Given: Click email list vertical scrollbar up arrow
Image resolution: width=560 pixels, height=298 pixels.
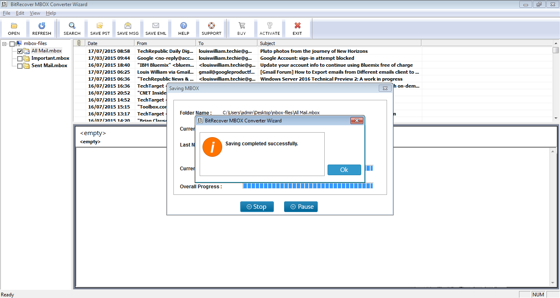Looking at the screenshot, I should click(x=556, y=43).
